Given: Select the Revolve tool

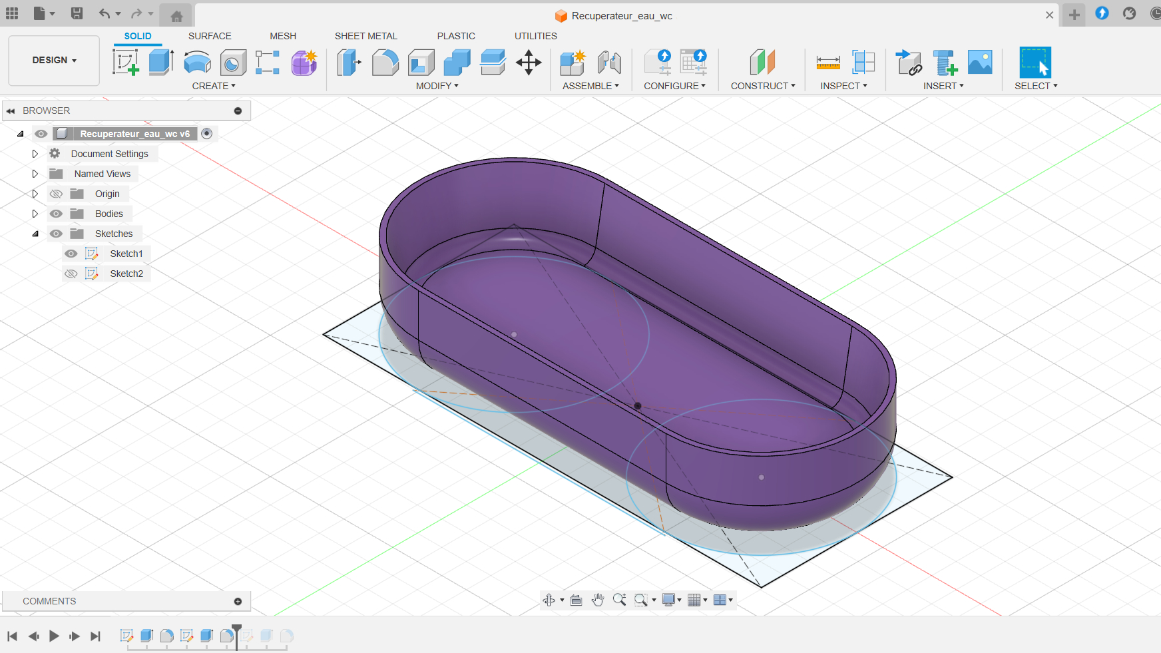Looking at the screenshot, I should (197, 63).
